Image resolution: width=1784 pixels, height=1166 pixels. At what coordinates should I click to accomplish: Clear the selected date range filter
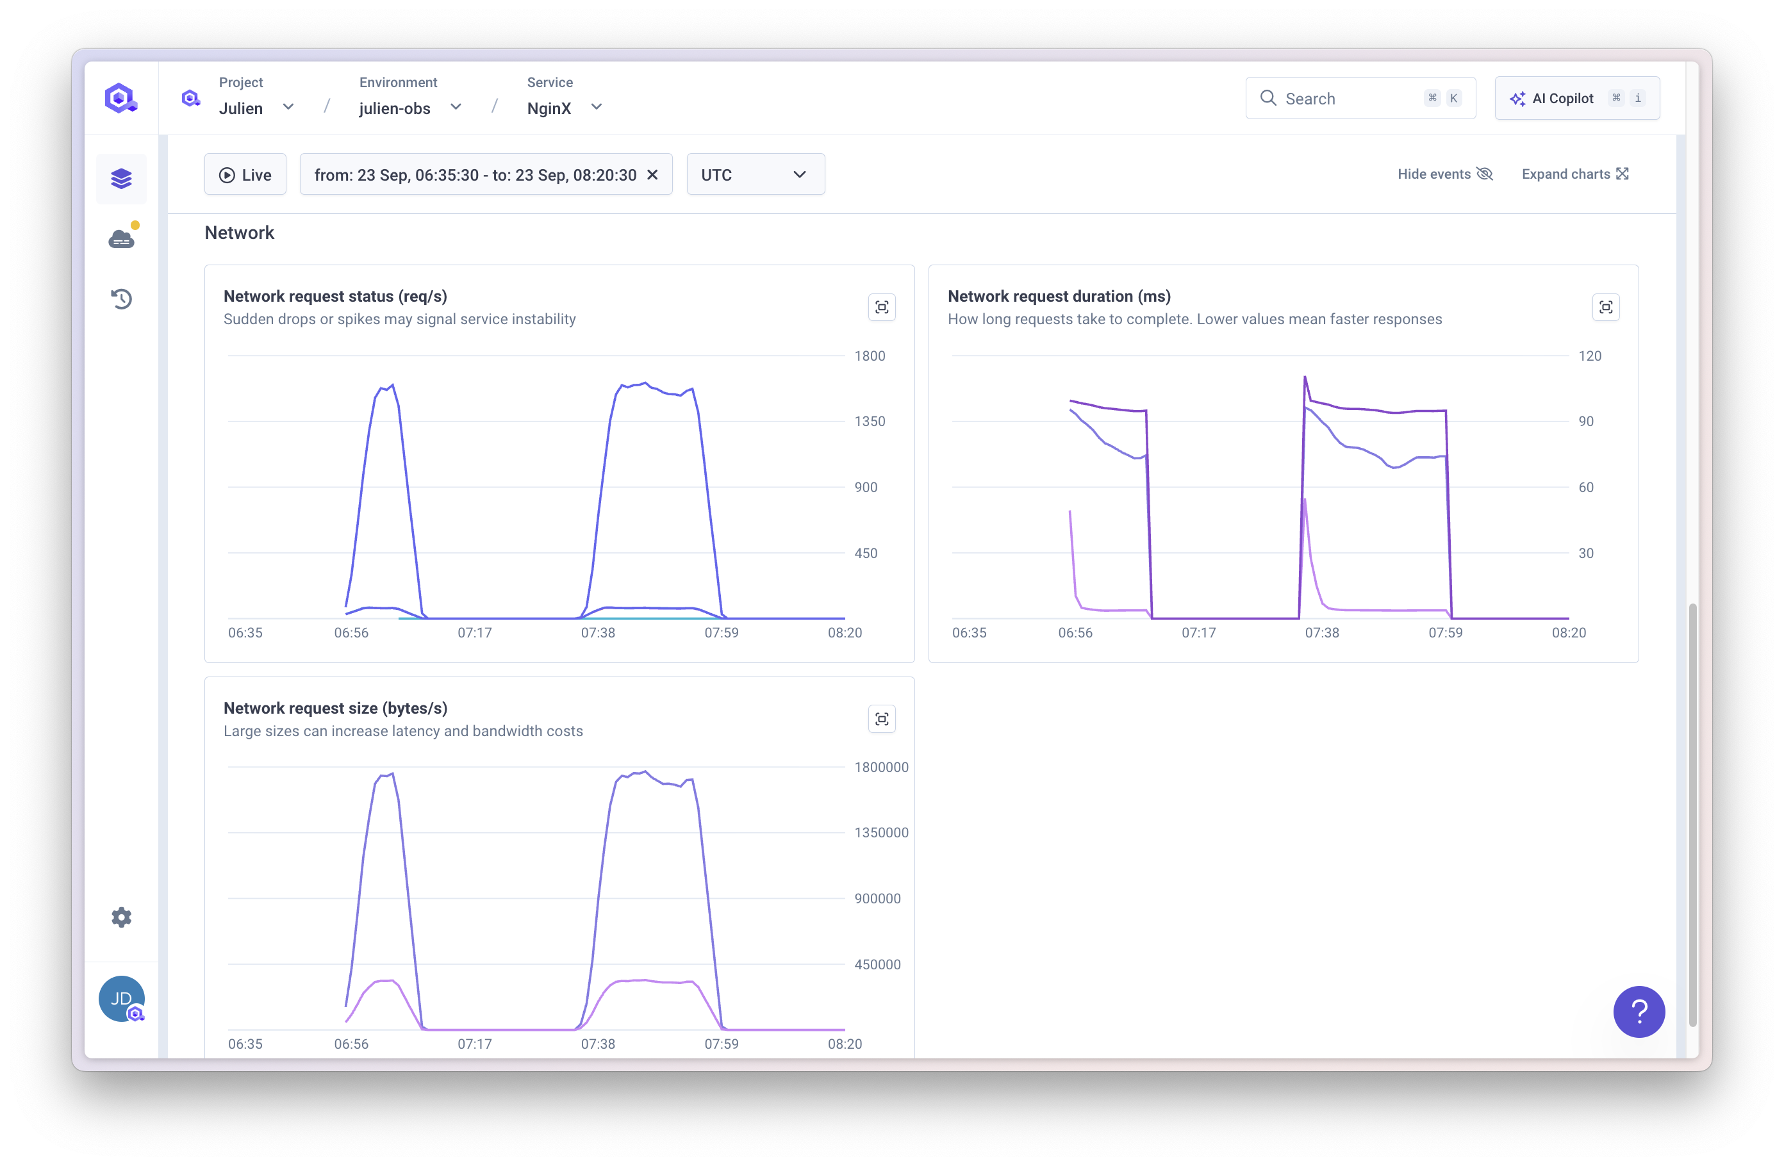point(653,175)
